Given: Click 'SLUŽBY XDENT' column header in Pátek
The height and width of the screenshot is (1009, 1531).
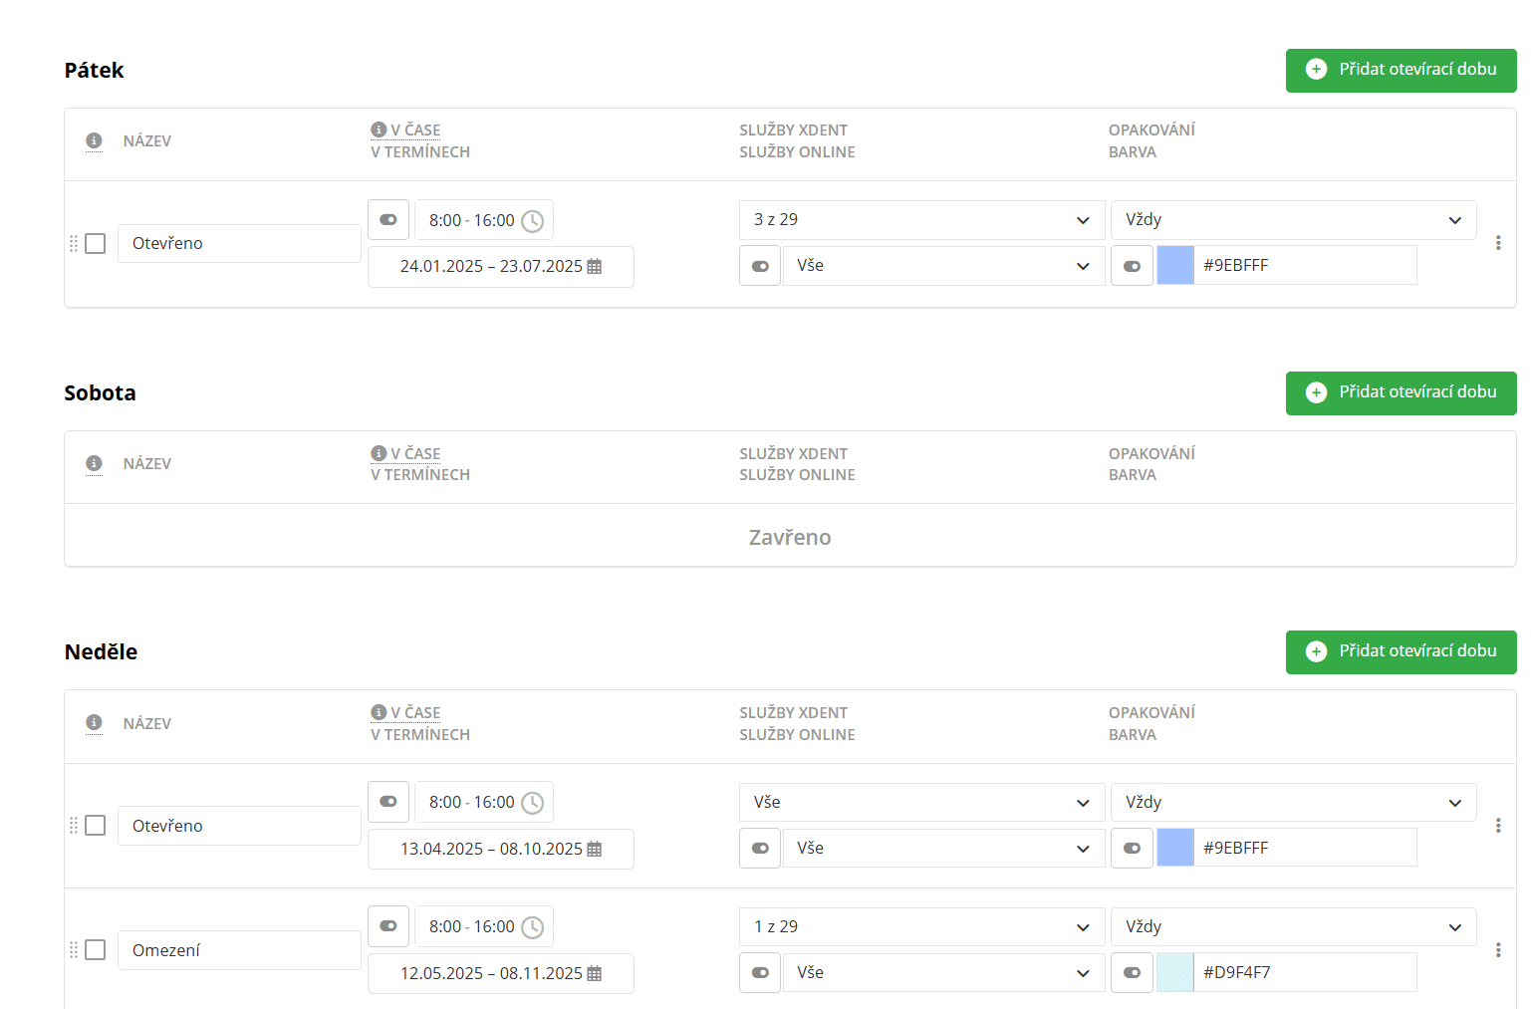Looking at the screenshot, I should (794, 129).
